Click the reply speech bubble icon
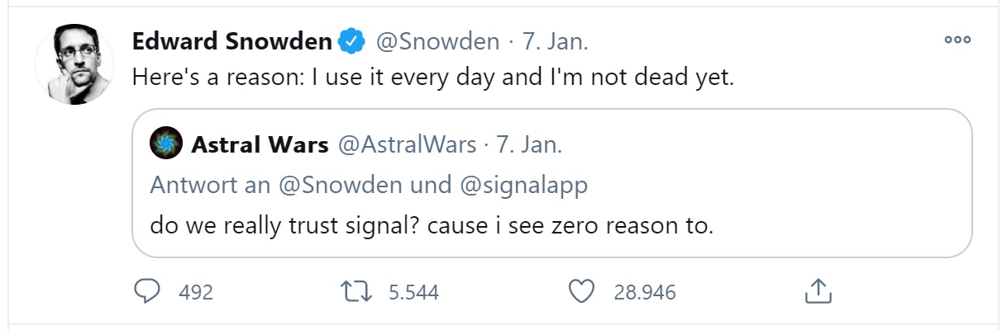1007x330 pixels. coord(149,290)
